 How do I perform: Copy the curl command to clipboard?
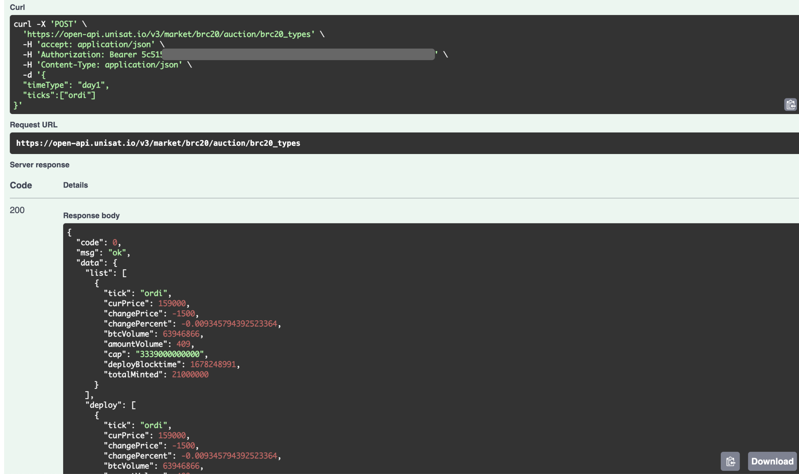[790, 104]
